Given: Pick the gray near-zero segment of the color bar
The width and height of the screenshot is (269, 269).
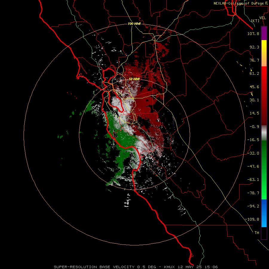Looking at the screenshot, I should [x=264, y=133].
